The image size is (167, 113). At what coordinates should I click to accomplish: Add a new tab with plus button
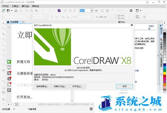(x=23, y=22)
